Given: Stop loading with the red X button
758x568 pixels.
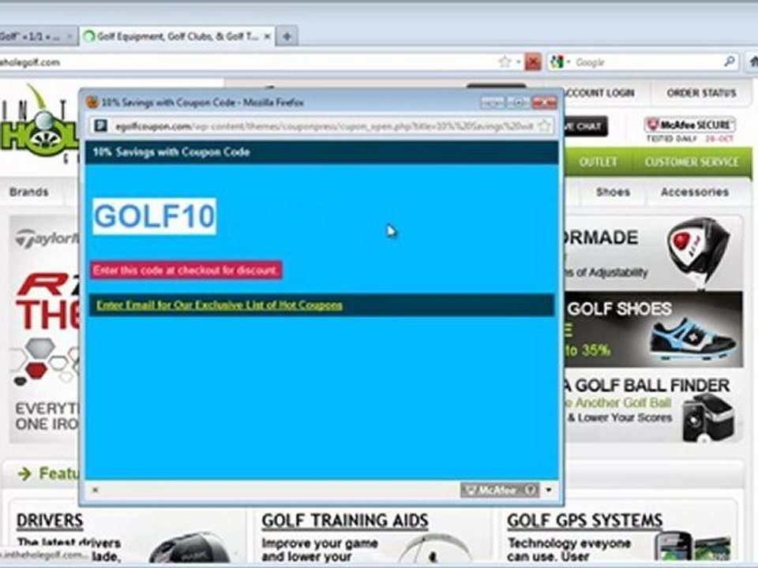Looking at the screenshot, I should click(533, 62).
